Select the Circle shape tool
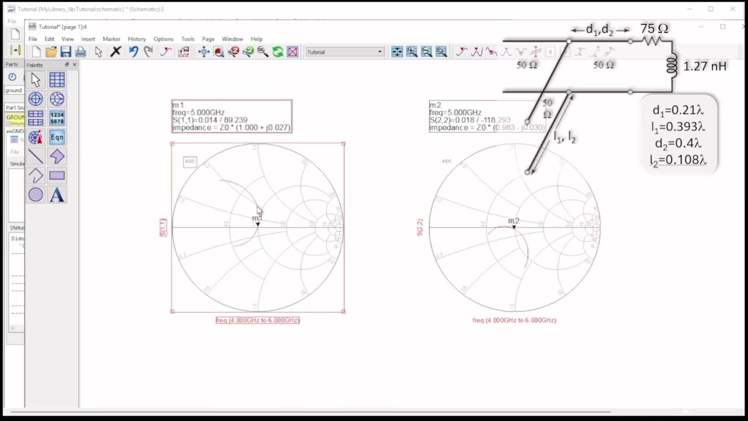Image resolution: width=748 pixels, height=421 pixels. pyautogui.click(x=35, y=195)
